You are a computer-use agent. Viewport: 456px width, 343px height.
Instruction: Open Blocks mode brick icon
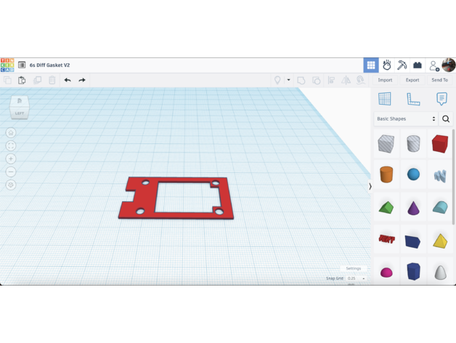[x=418, y=65]
